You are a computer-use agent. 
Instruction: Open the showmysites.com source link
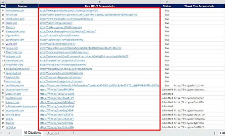[x=15, y=31]
